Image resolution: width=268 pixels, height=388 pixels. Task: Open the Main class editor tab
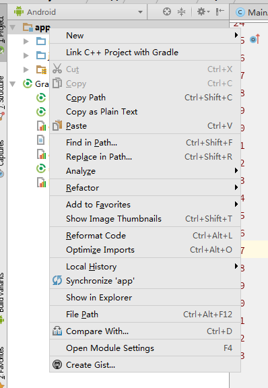(x=250, y=12)
